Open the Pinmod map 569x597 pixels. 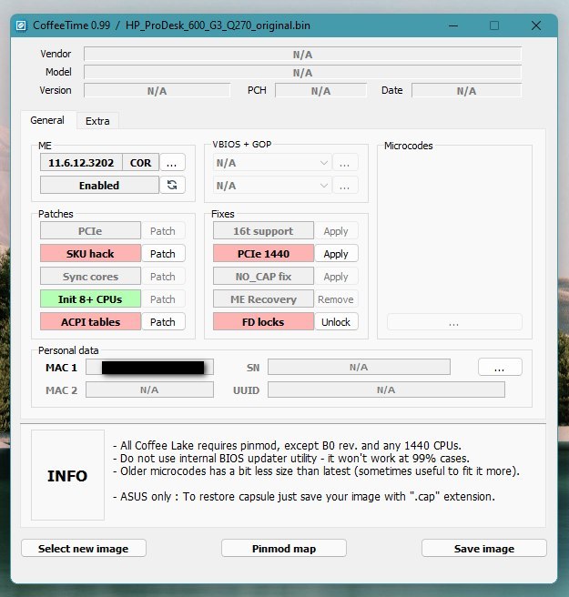284,548
